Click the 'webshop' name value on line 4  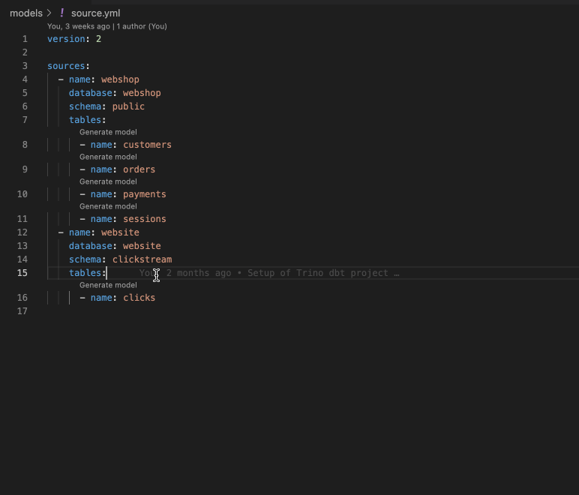click(x=121, y=79)
